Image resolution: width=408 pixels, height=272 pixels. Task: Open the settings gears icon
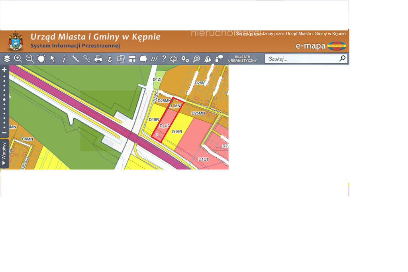185,59
